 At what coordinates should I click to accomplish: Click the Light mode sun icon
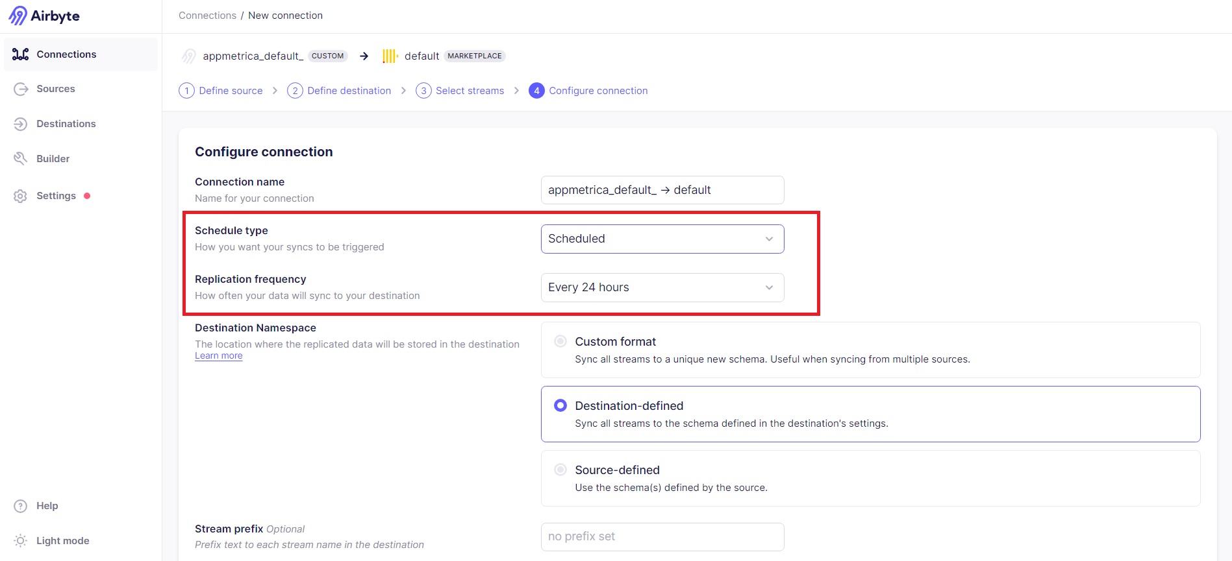(21, 541)
